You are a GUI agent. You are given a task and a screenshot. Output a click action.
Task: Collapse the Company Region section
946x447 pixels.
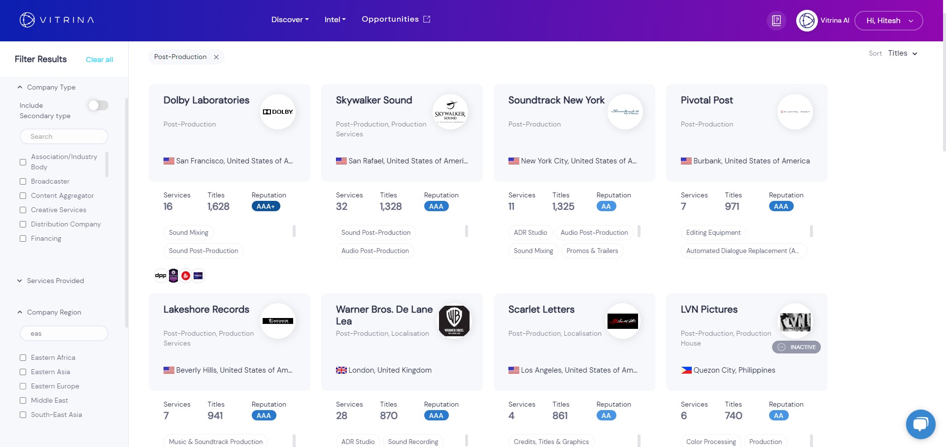(49, 312)
